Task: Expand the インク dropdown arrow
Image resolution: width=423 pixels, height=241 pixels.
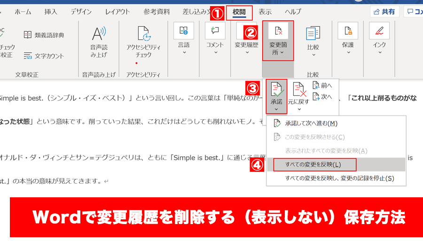Action: coord(380,53)
